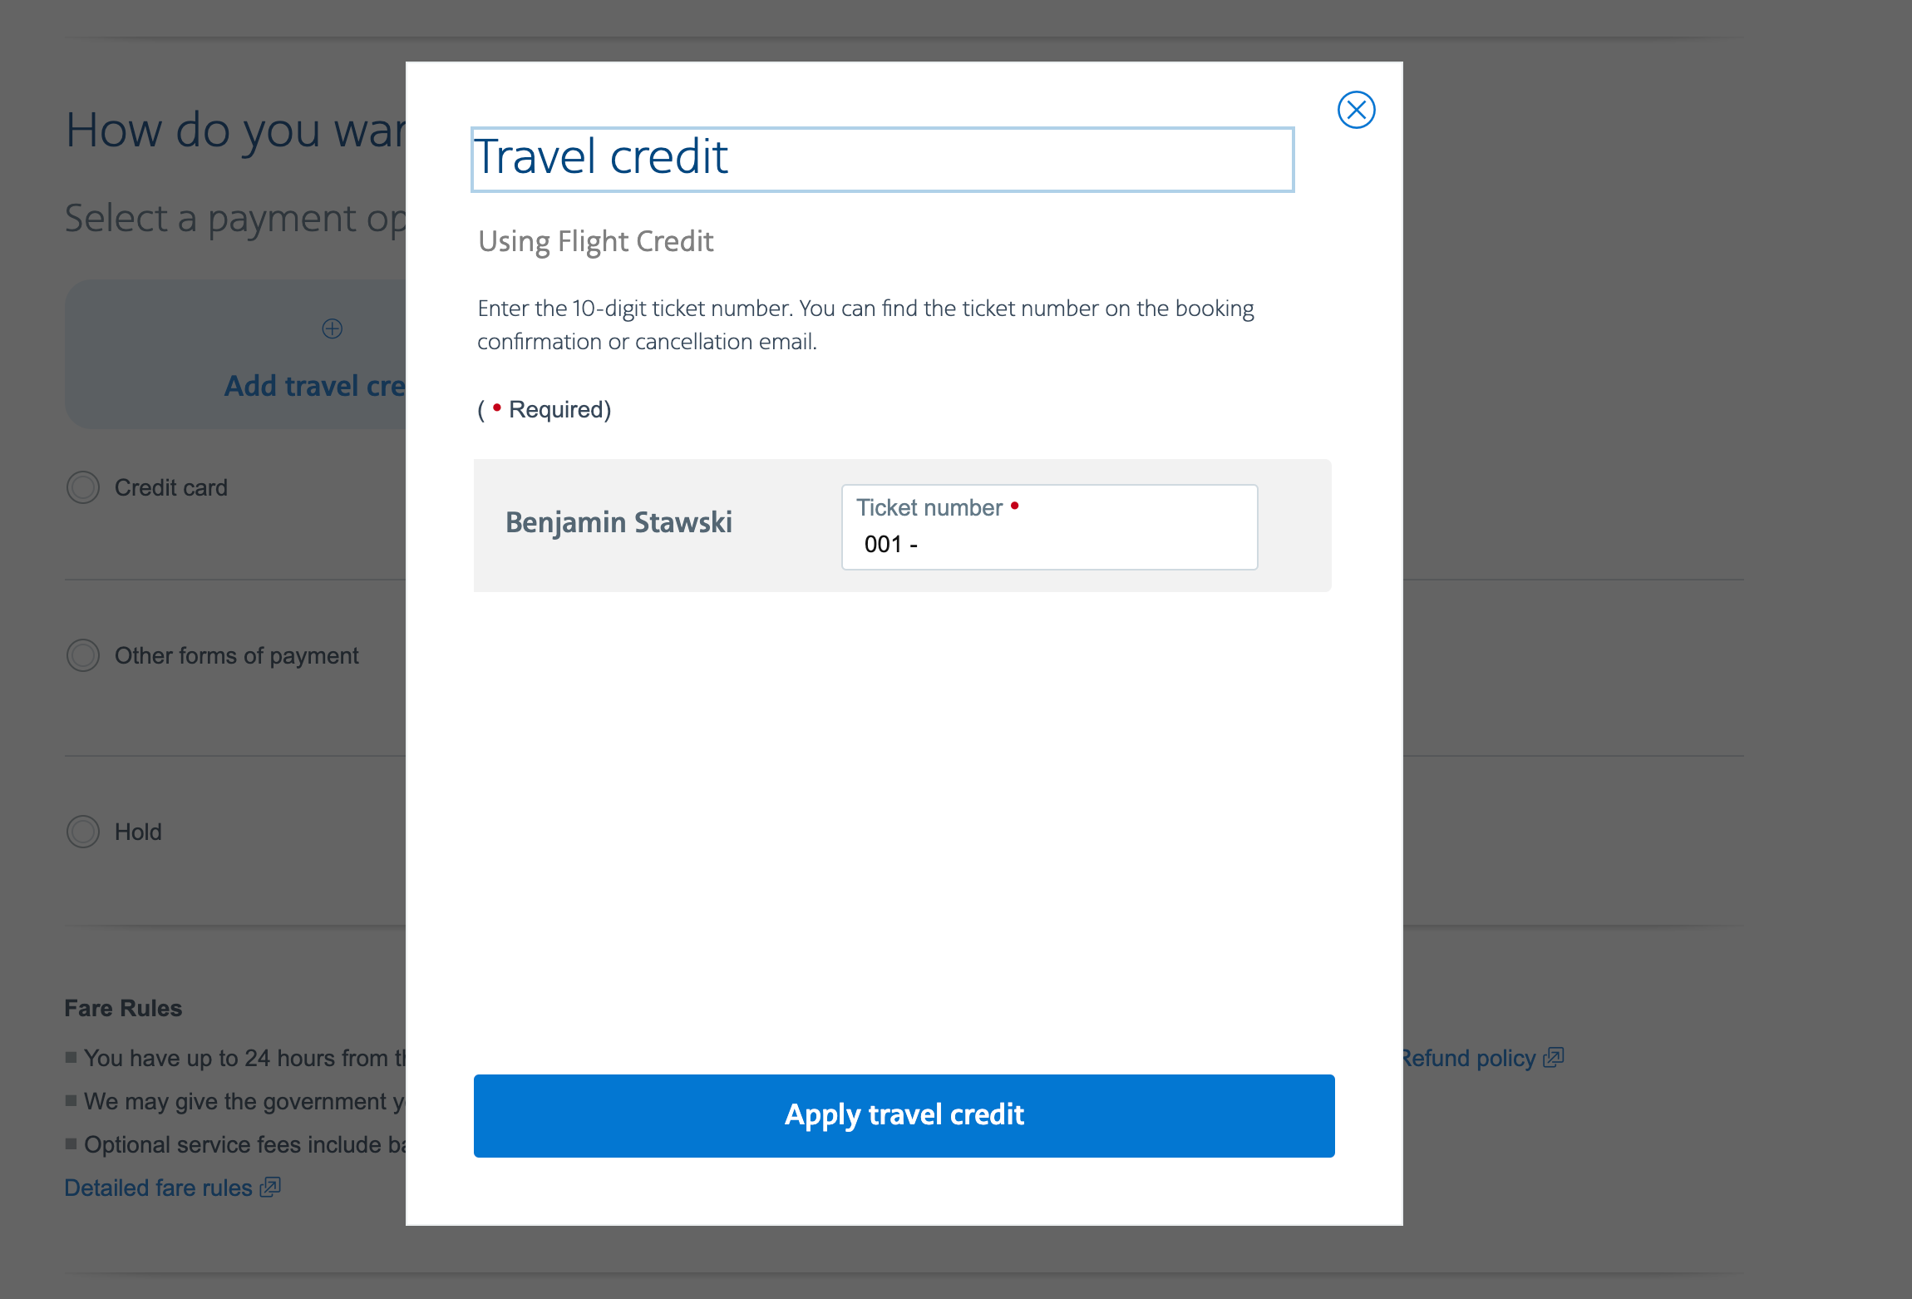Screen dimensions: 1912x1299
Task: Open the Detailed fare rules link
Action: pyautogui.click(x=158, y=1188)
